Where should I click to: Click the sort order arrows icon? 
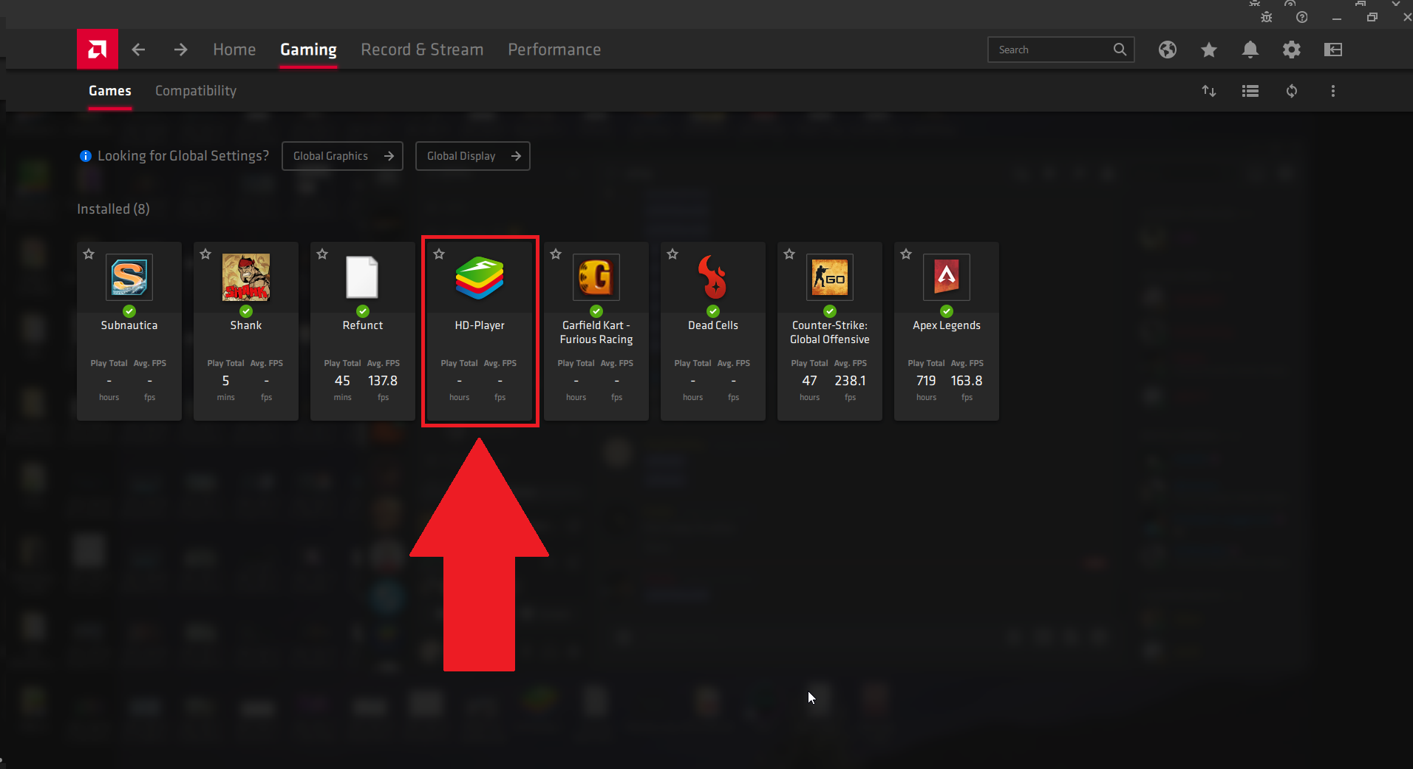click(1209, 91)
